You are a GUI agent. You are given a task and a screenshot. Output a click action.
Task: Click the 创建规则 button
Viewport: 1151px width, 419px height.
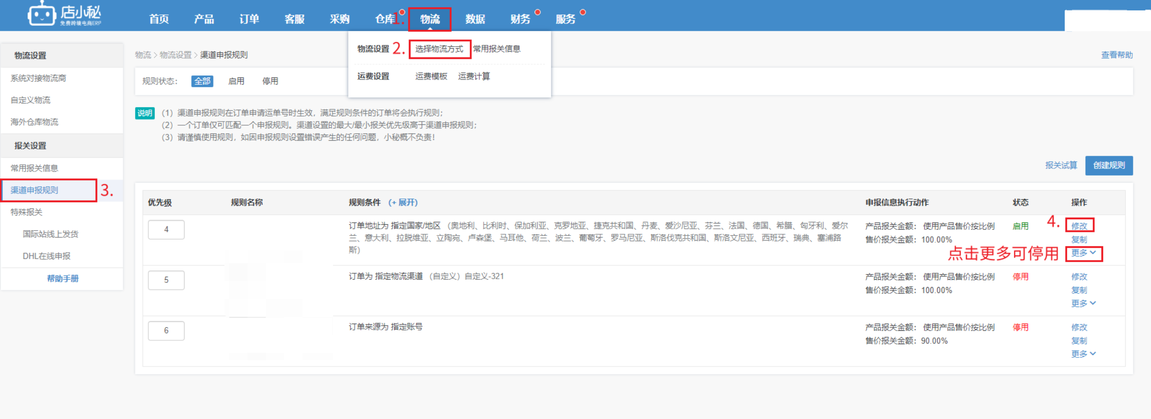(x=1108, y=166)
